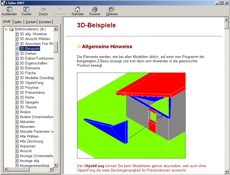Image resolution: width=230 pixels, height=175 pixels.
Task: Click content pane scroll up arrow
Action: (x=226, y=19)
